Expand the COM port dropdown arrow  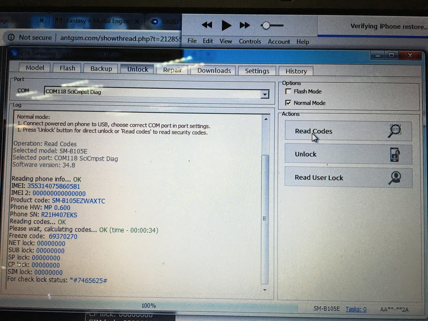265,94
